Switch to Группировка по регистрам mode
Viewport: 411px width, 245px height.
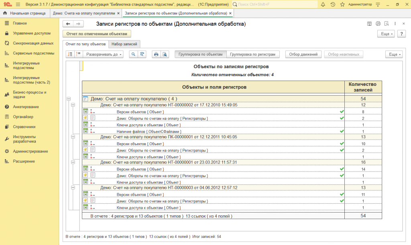[253, 54]
